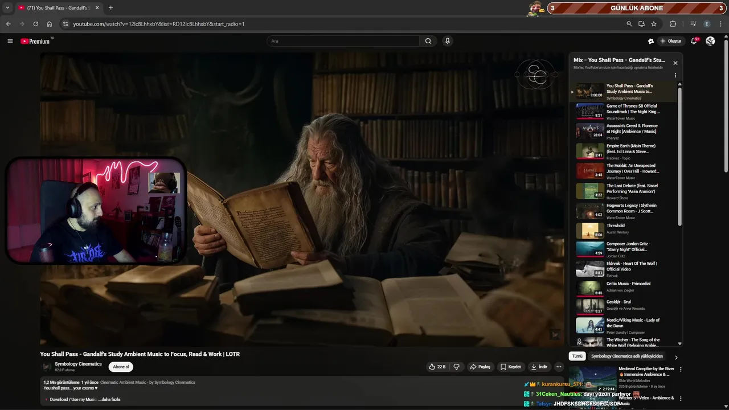View site information in address bar
The height and width of the screenshot is (410, 729).
(65, 24)
